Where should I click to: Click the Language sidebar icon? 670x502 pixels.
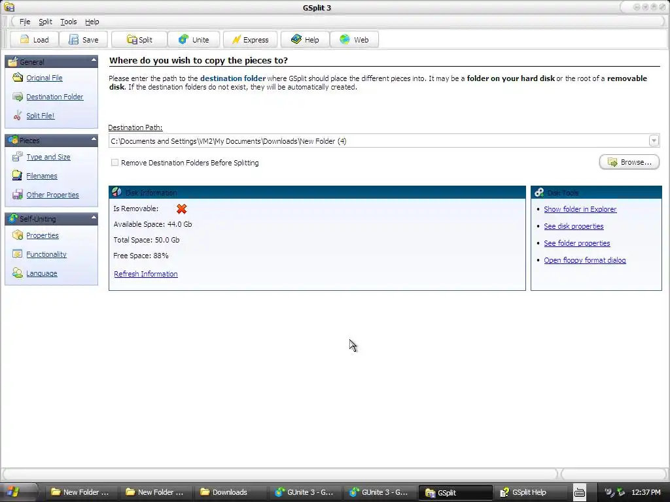click(x=18, y=273)
